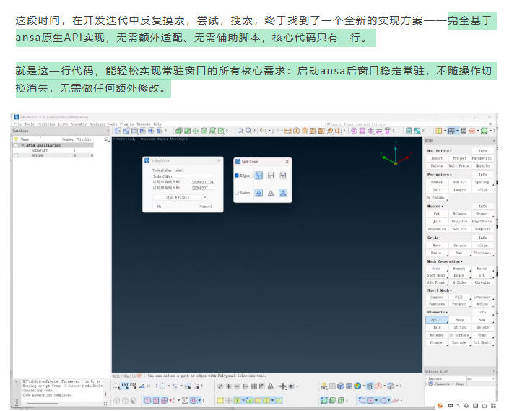
Task: Click the magenta concentric-circle target icon in top toolbar
Action: [354, 131]
